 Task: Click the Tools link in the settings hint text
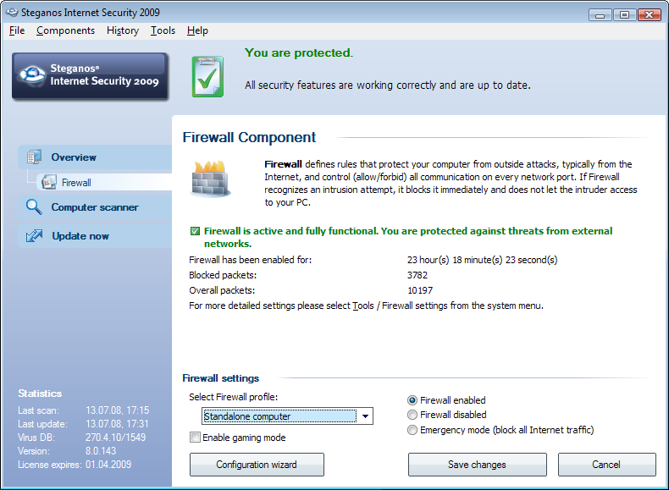[x=363, y=306]
